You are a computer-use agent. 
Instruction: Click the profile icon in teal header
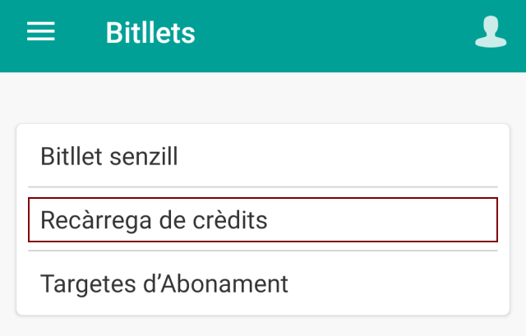click(491, 32)
